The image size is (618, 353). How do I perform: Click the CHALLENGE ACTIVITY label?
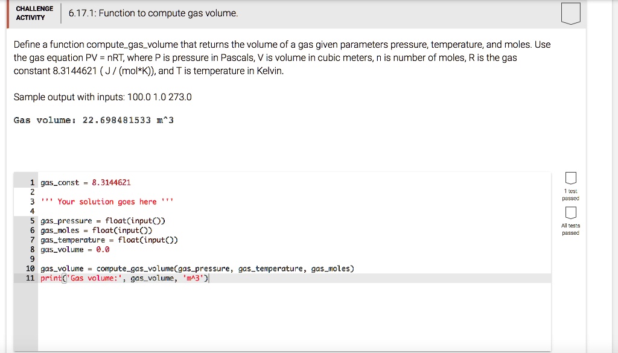click(34, 12)
